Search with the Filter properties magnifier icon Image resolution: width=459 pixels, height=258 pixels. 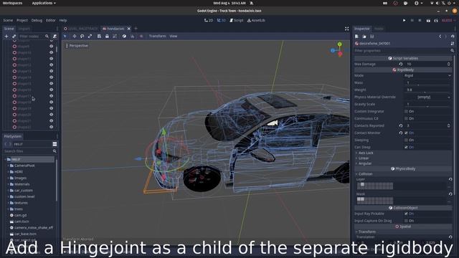[x=453, y=51]
